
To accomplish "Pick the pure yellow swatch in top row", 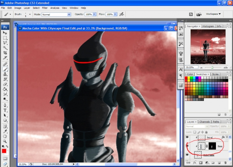I will 189,78.
